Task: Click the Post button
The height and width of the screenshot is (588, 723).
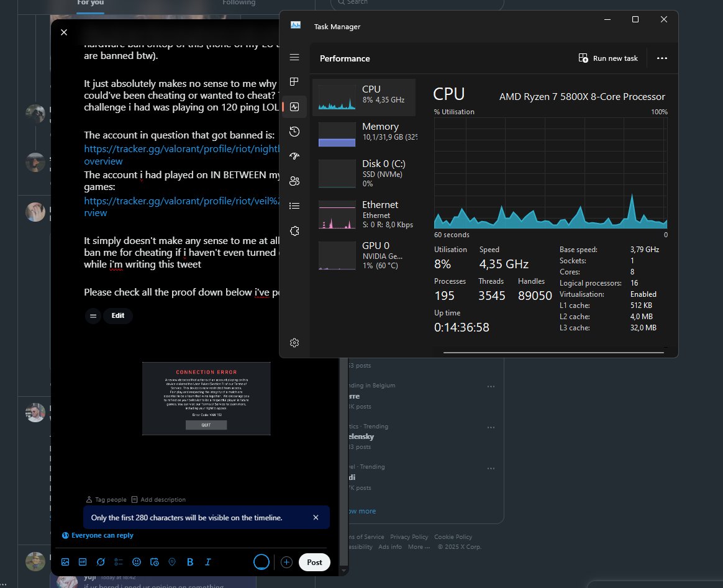Action: (314, 562)
